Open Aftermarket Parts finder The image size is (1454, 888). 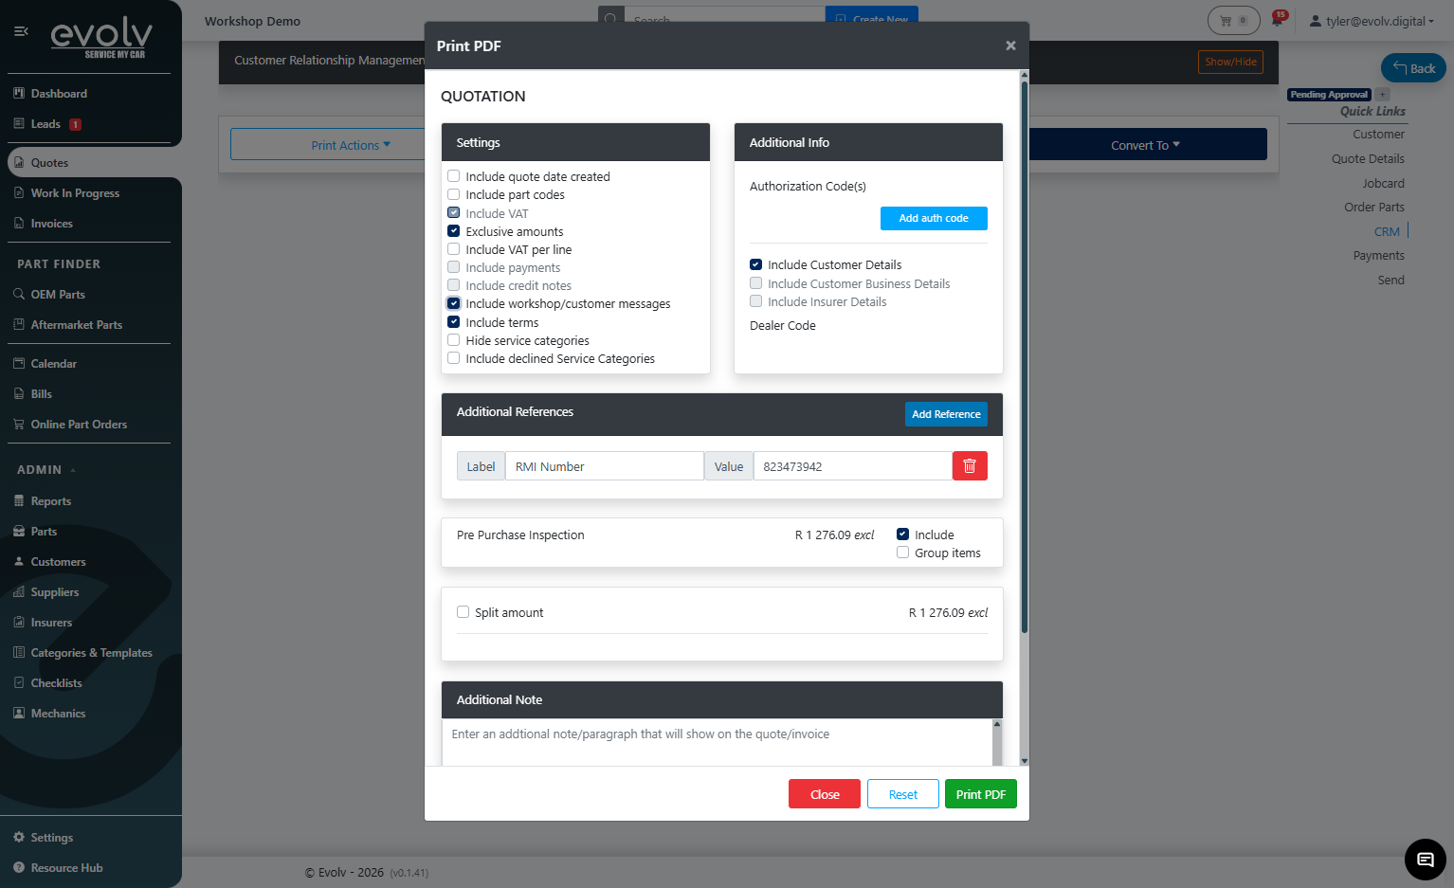tap(76, 325)
